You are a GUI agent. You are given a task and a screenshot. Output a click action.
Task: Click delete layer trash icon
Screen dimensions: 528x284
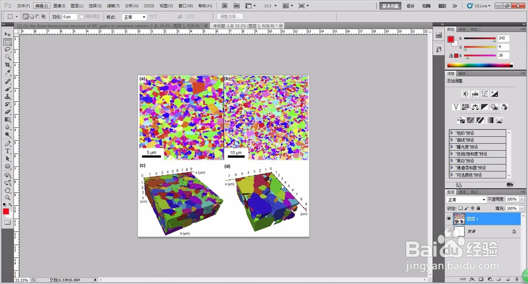coord(516,279)
